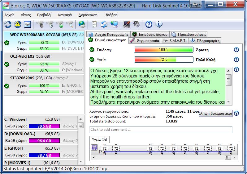This screenshot has height=174, width=247.
Task: Click the 13.039 start/stop count value
Action: [171, 121]
